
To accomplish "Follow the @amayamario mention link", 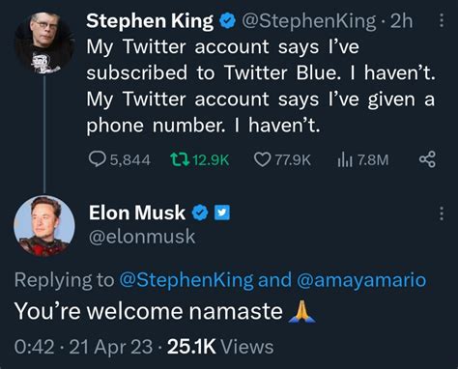I will pyautogui.click(x=361, y=280).
